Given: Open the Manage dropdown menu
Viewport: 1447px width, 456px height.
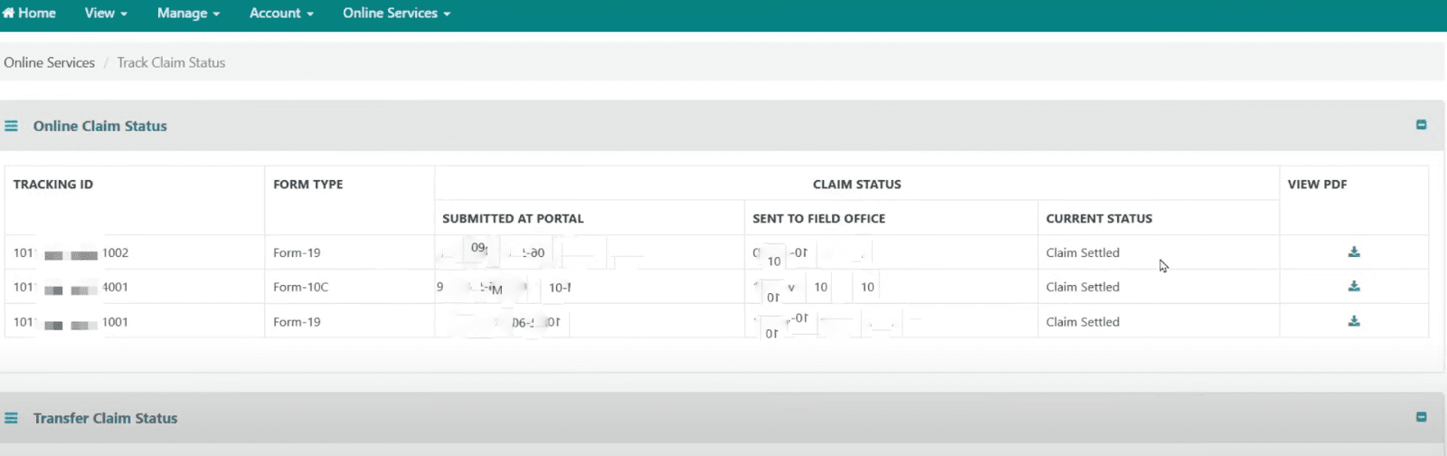Looking at the screenshot, I should tap(188, 14).
